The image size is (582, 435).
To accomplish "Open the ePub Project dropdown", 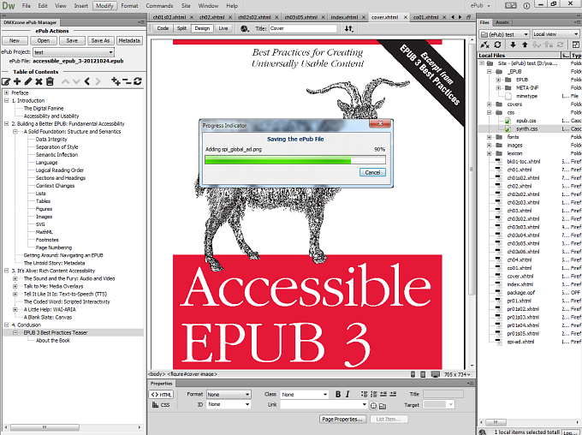I will (74, 52).
